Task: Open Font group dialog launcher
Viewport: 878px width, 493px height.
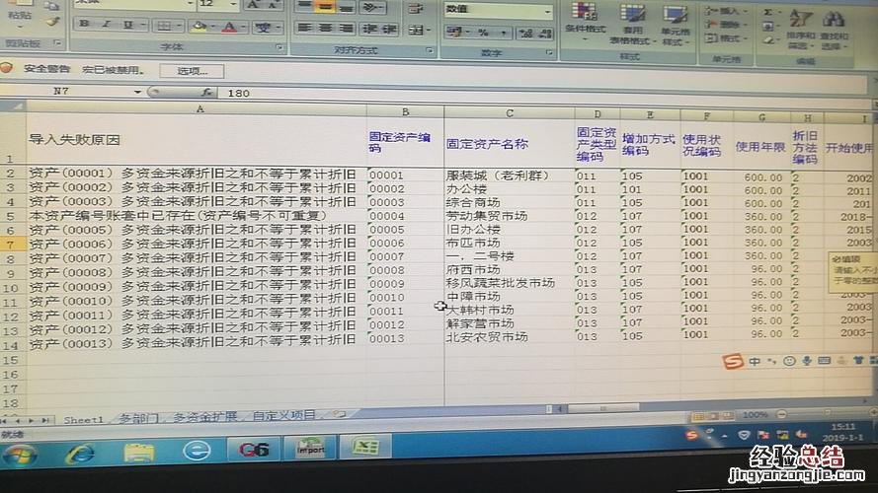Action: 279,48
